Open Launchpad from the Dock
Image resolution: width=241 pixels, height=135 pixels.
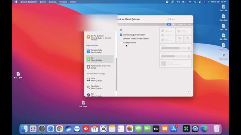click(x=33, y=129)
